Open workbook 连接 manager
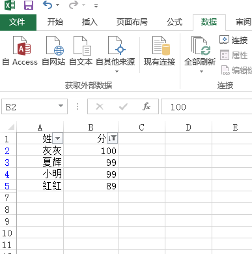 [234, 40]
